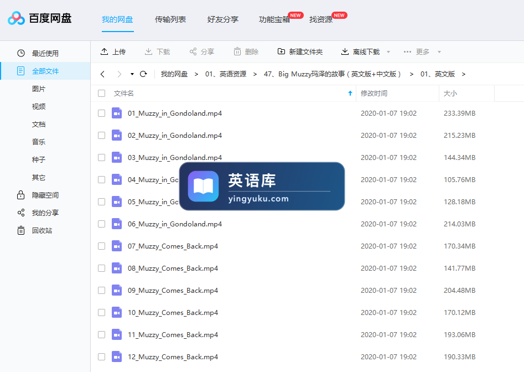524x372 pixels.
Task: Select 其它 category in sidebar
Action: (38, 177)
